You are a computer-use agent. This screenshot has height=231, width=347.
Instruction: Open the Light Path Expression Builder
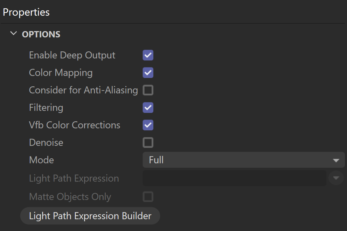click(x=90, y=216)
